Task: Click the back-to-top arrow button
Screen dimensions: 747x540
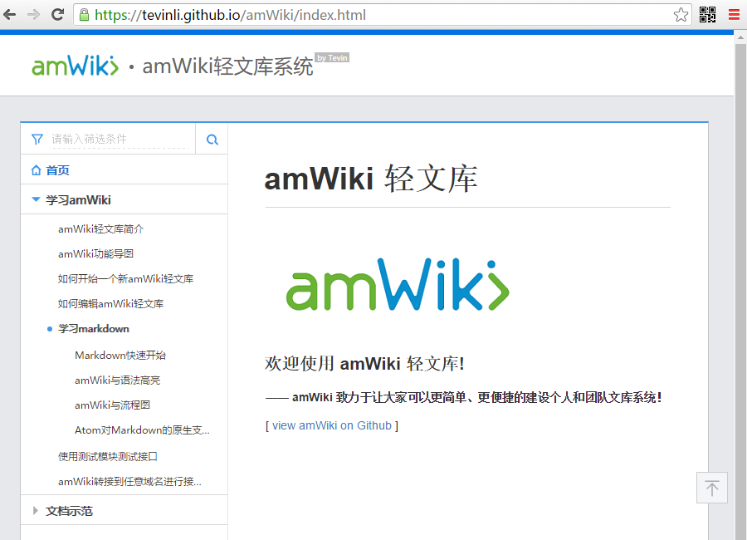Action: tap(711, 488)
